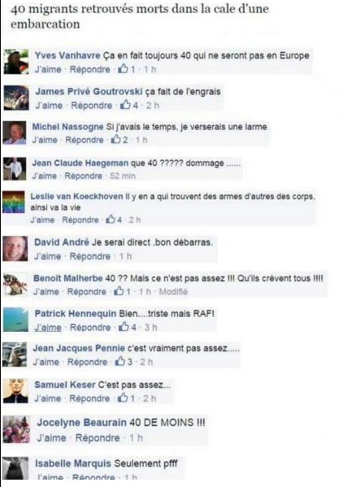343x487 pixels.
Task: Open Jocelyne Beaurain avatar thumbnail
Action: coord(16,429)
